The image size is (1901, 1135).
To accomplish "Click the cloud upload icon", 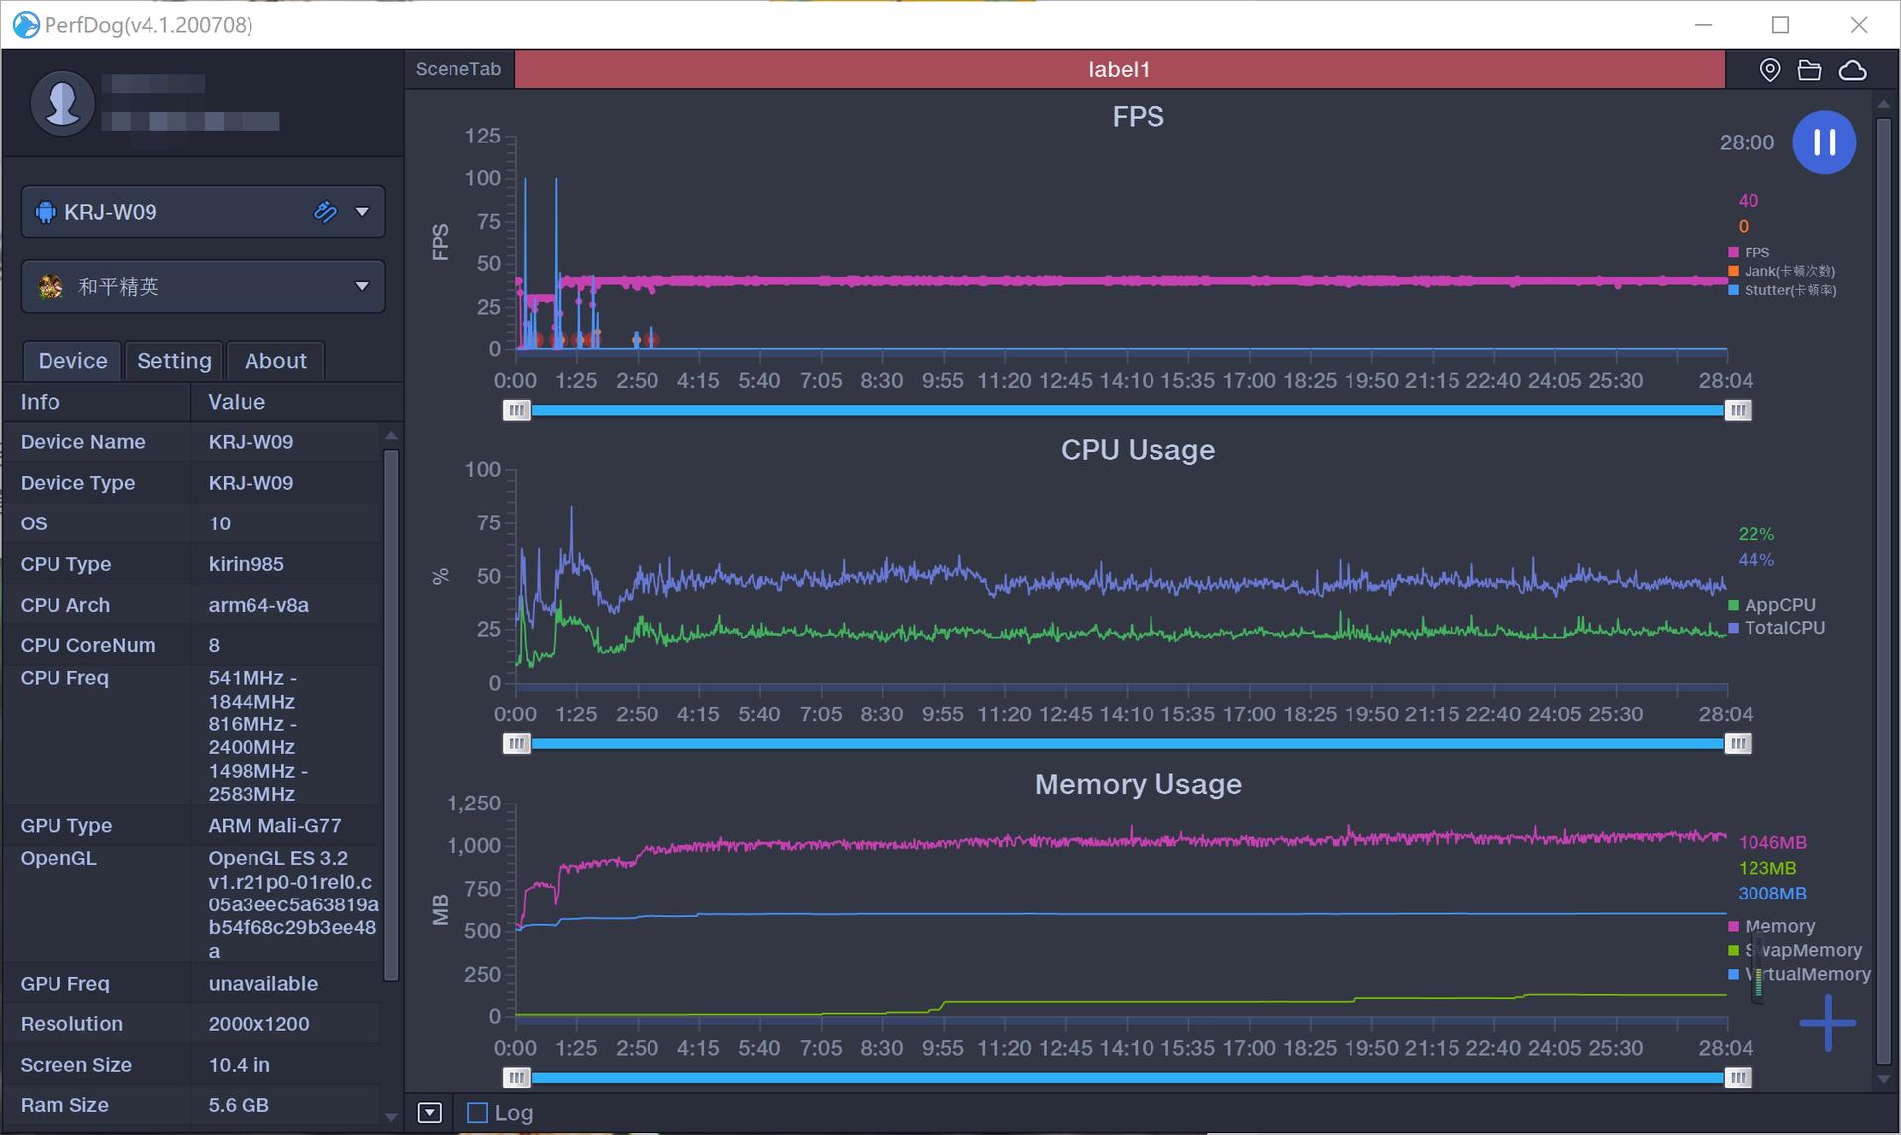I will pyautogui.click(x=1852, y=70).
